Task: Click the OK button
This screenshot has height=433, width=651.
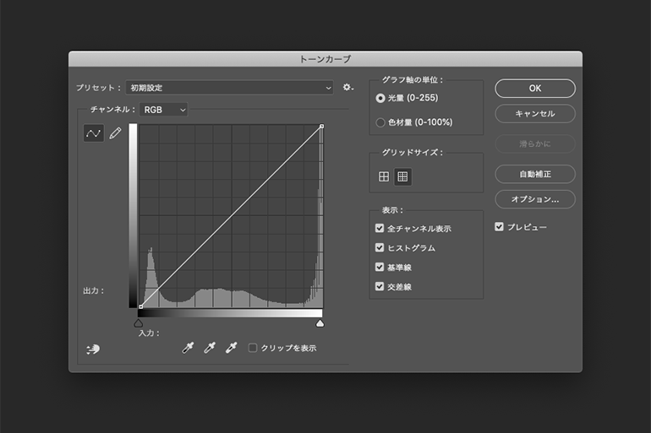Action: click(534, 89)
